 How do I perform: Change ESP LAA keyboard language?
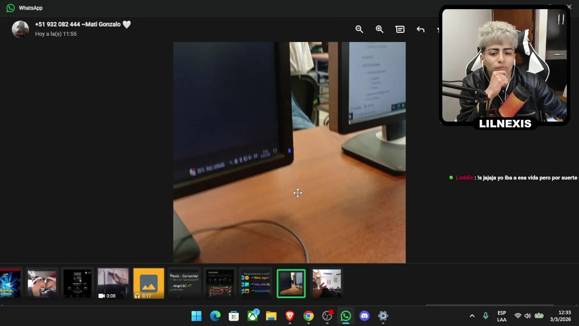click(x=502, y=316)
